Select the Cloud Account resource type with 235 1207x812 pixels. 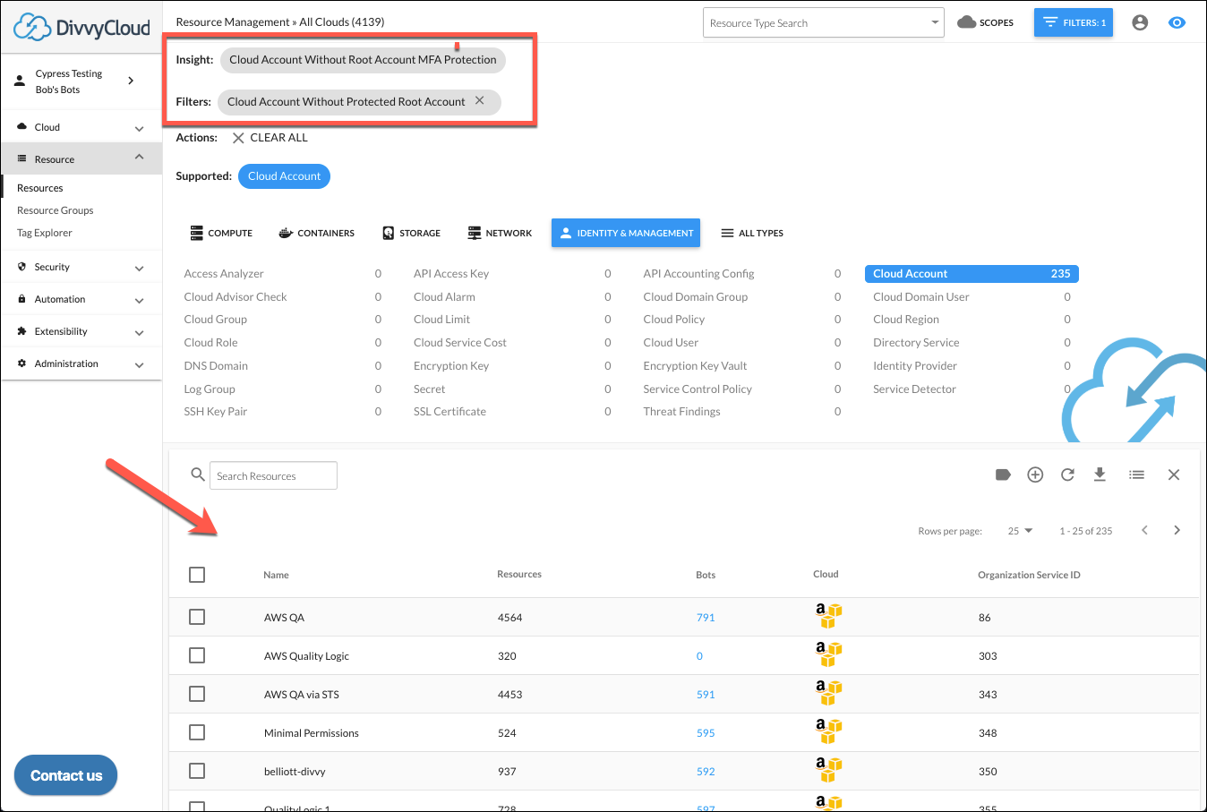(x=972, y=274)
